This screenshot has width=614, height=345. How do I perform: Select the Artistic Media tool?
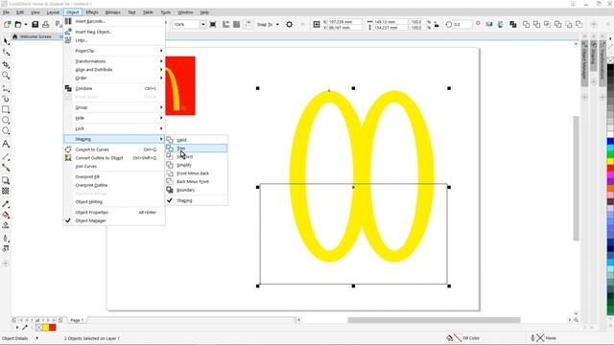tap(6, 99)
